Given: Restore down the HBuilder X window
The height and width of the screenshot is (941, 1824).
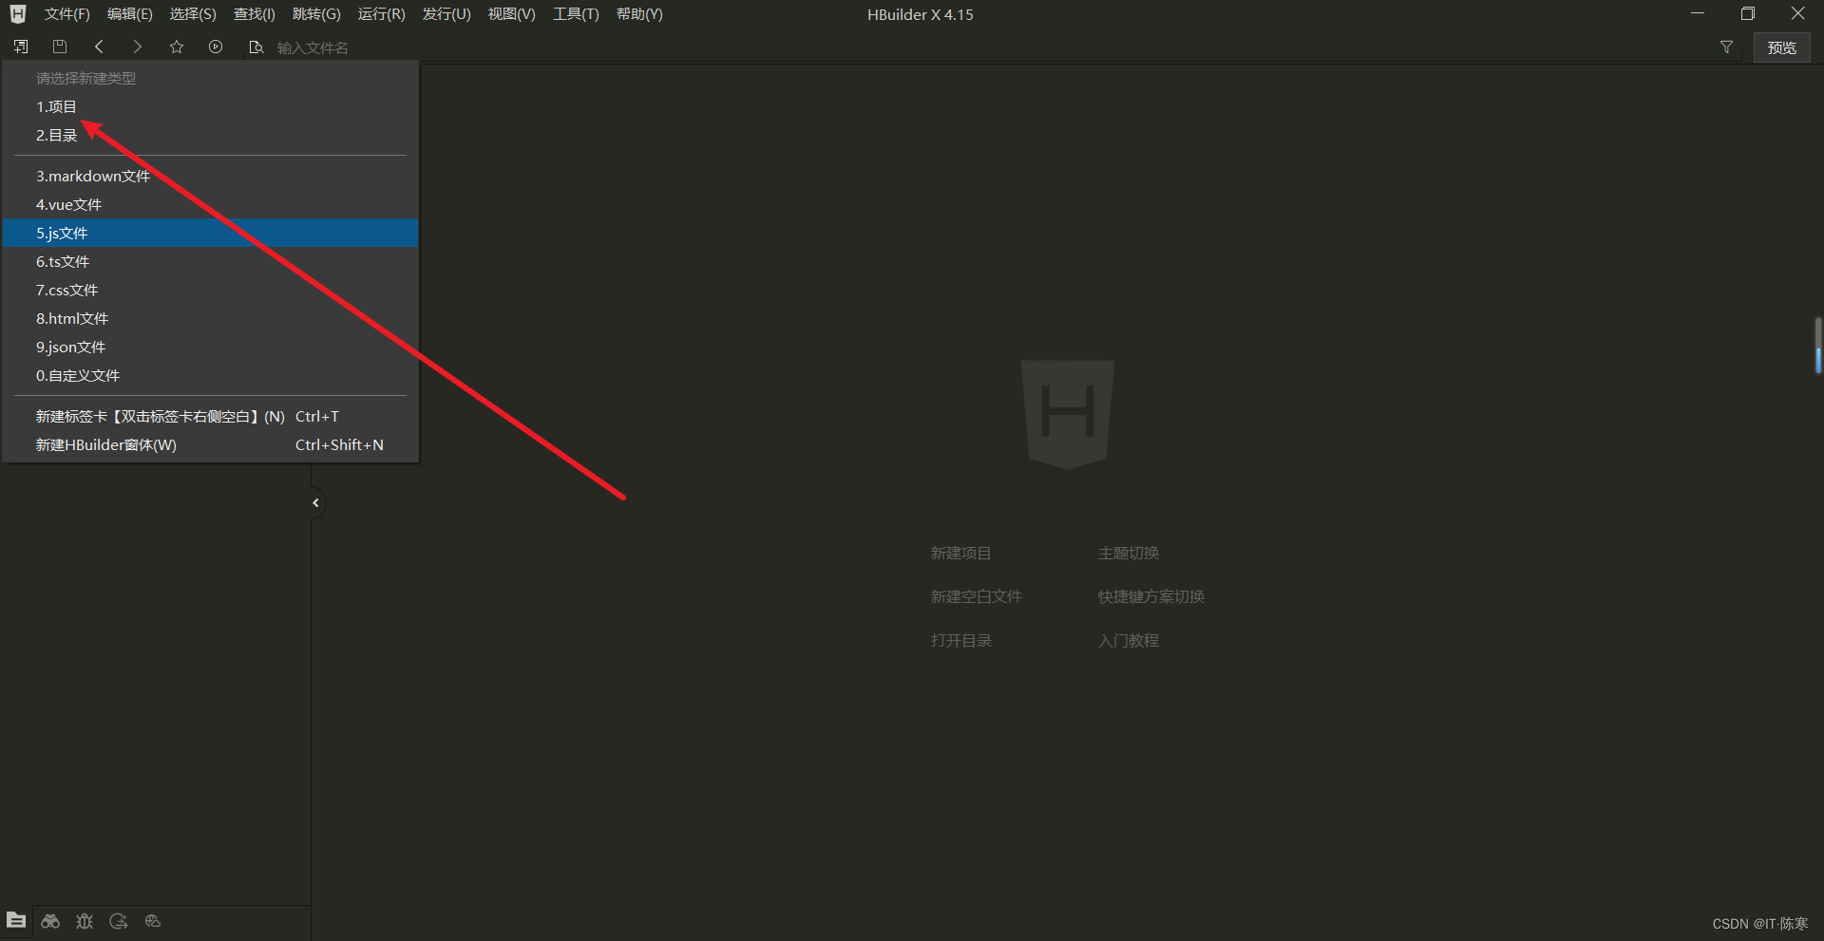Looking at the screenshot, I should click(1747, 13).
